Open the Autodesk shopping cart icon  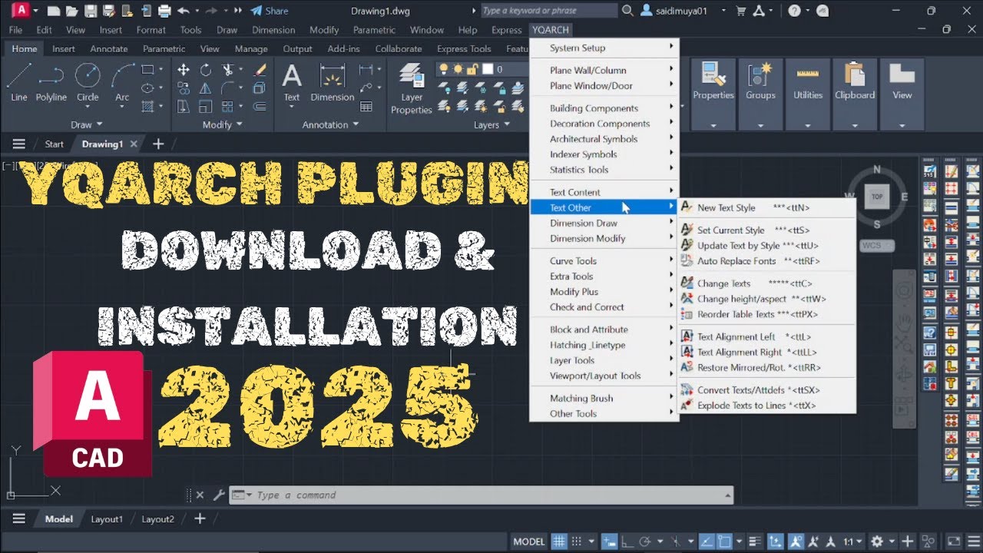741,11
